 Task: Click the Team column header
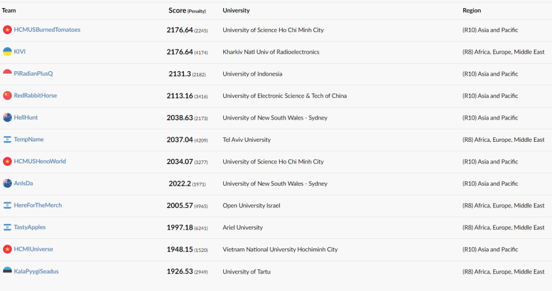point(9,11)
